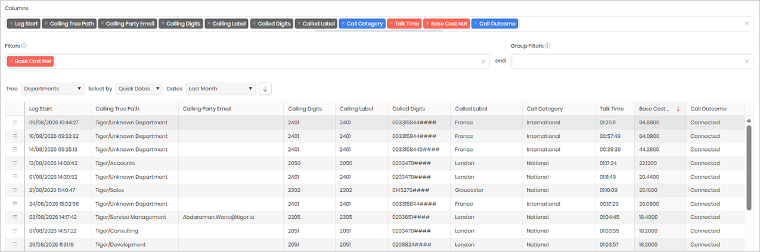Screen dimensions: 760x252
Task: Select the 01:25:11 talk time value
Action: pyautogui.click(x=608, y=122)
